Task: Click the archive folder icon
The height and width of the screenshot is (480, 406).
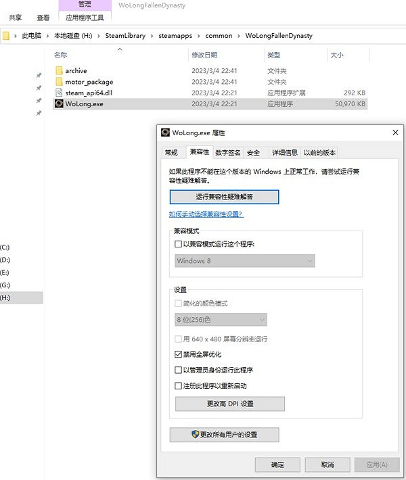Action: click(x=59, y=71)
